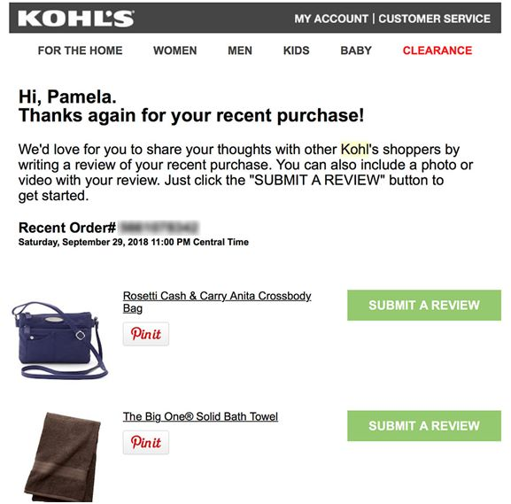
Task: Click the navy crossbody bag product image
Action: click(x=59, y=341)
